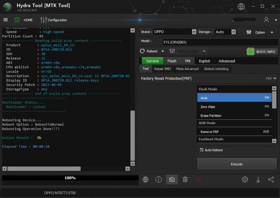The height and width of the screenshot is (198, 280).
Task: Expand the Manual Loader dropdown arrow
Action: click(204, 52)
